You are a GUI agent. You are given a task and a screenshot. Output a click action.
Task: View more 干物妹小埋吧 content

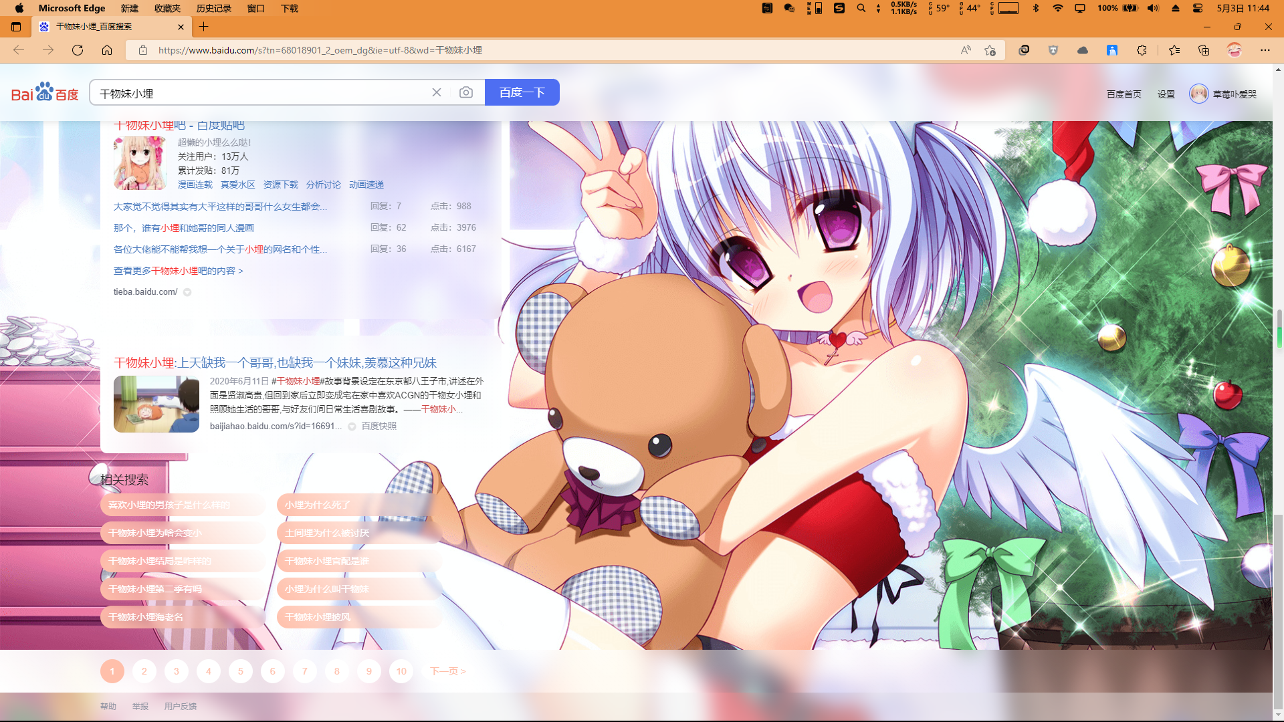point(179,271)
